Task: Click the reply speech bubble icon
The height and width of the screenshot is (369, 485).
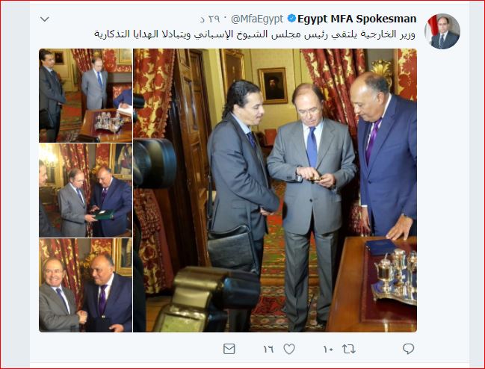Action: (x=408, y=349)
